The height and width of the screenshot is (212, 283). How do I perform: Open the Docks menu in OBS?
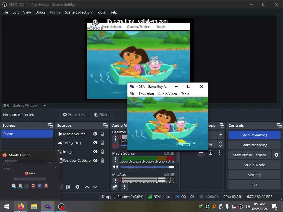[40, 12]
